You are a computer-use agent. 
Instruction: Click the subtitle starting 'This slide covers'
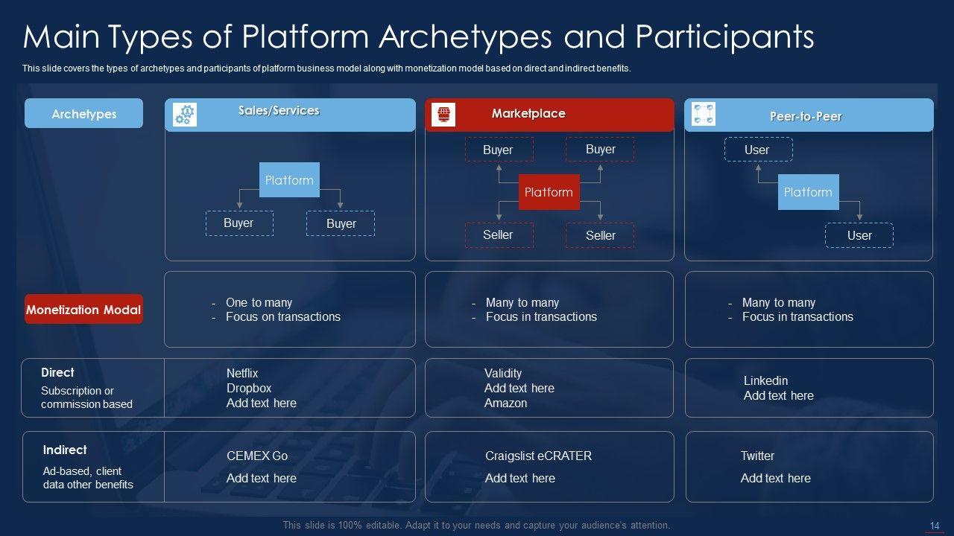tap(326, 68)
